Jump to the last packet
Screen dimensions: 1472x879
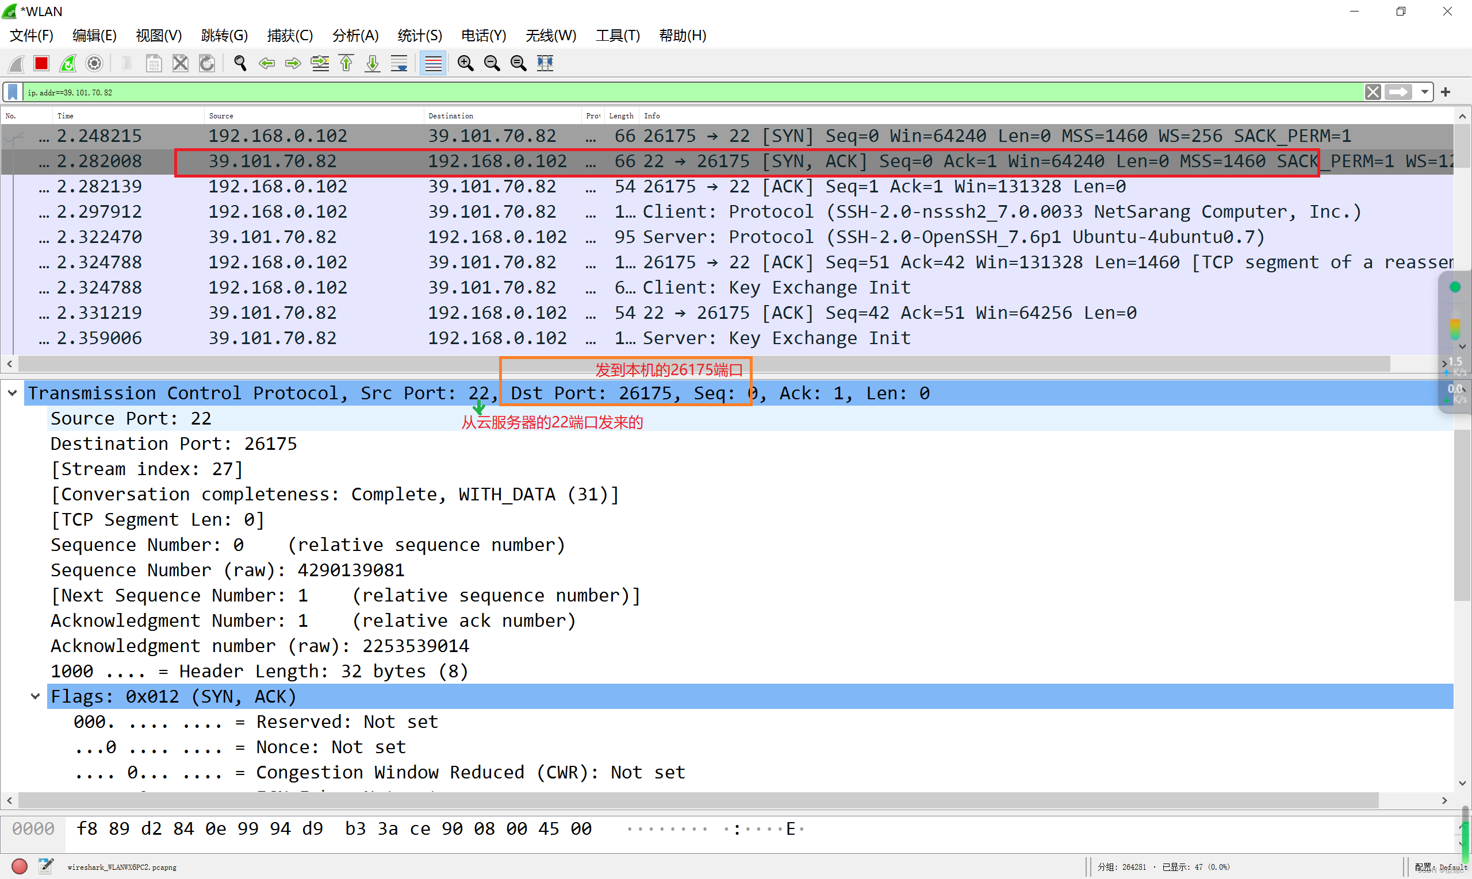(372, 63)
